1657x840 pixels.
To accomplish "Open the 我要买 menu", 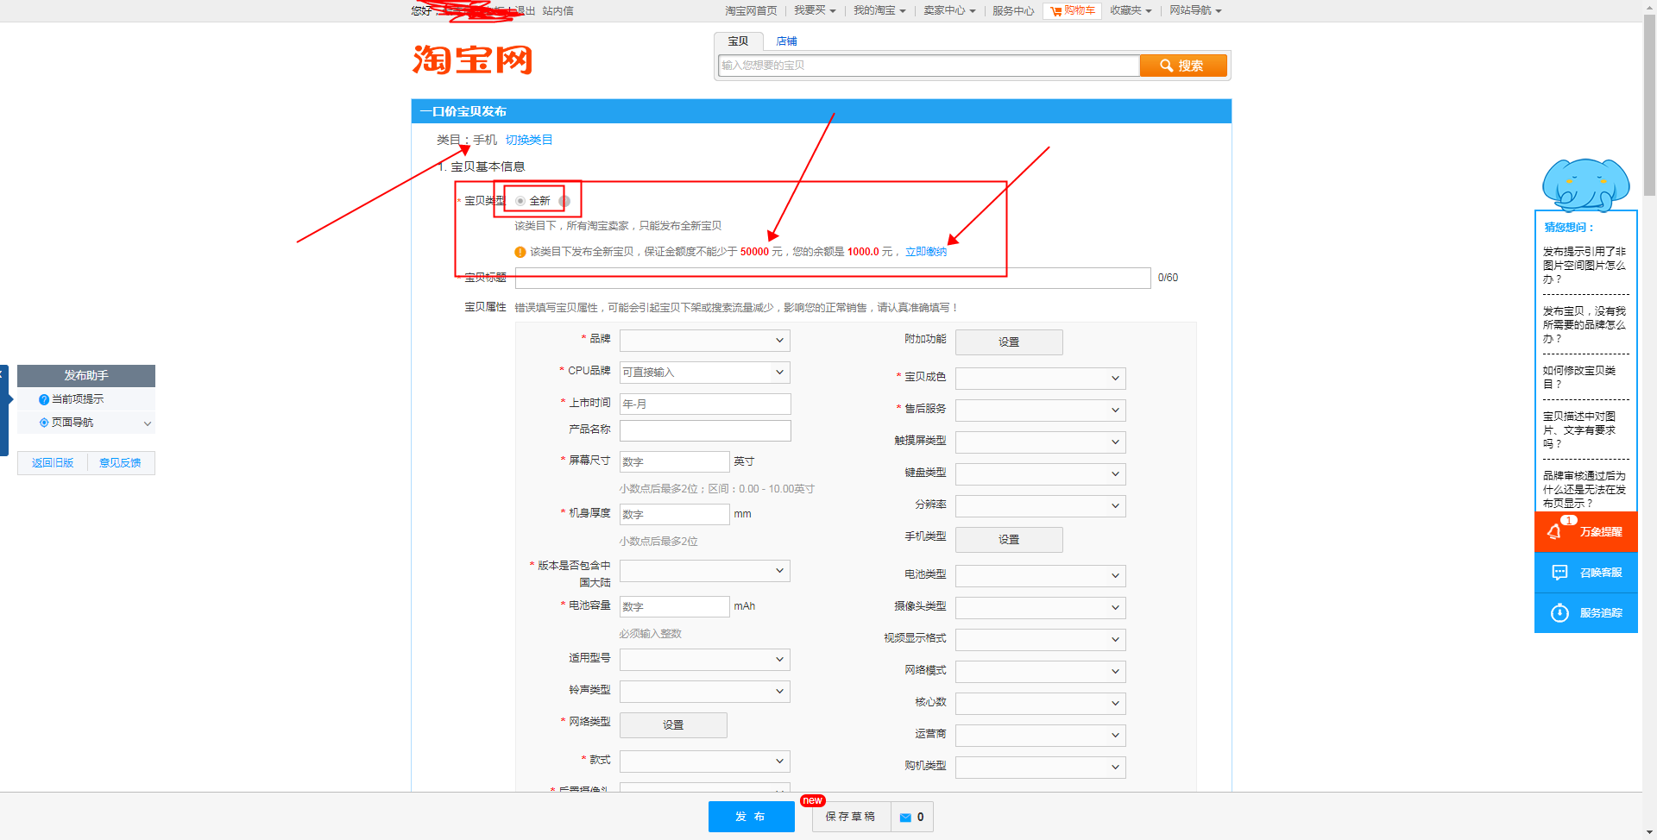I will (815, 10).
